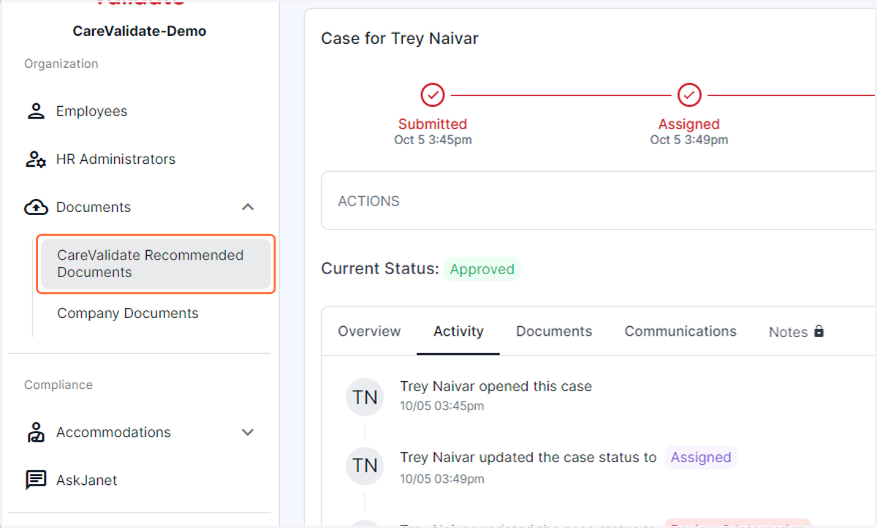Collapse the Documents section chevron
Screen dimensions: 877x528
pos(248,208)
